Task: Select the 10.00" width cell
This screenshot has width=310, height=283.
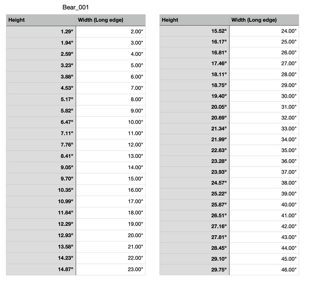Action: (x=110, y=122)
